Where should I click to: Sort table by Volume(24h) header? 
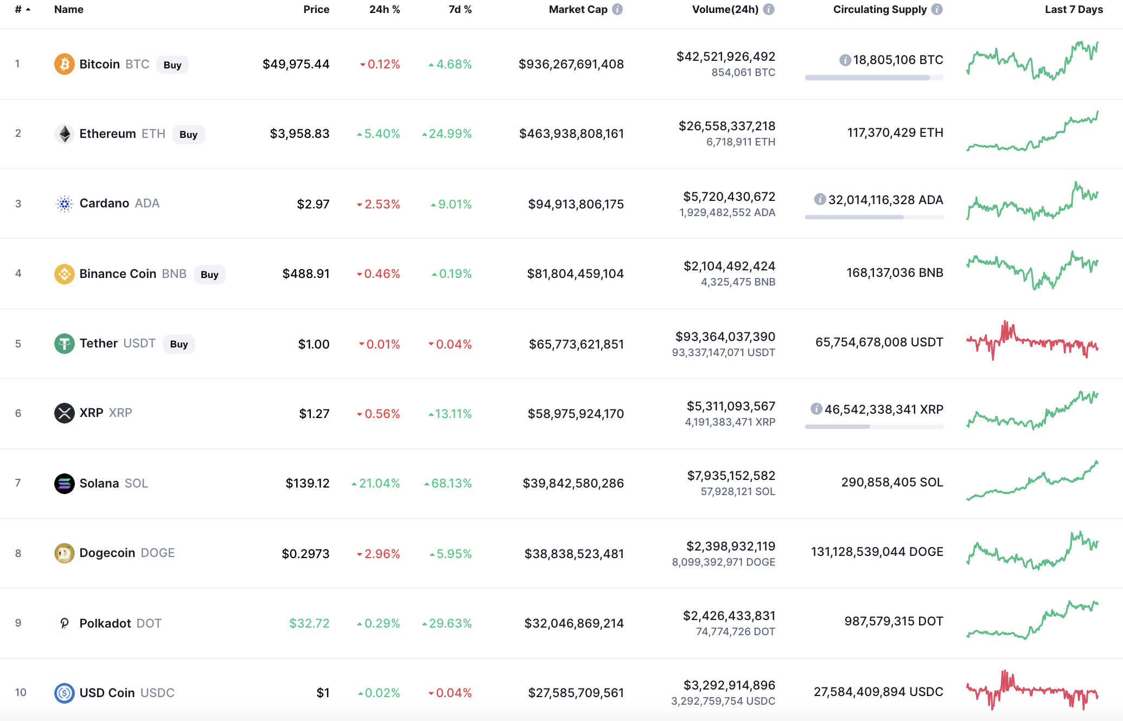point(725,9)
